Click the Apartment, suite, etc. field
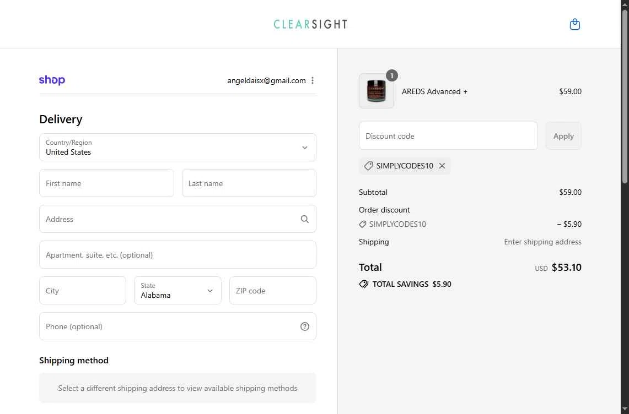The height and width of the screenshot is (414, 629). coord(178,254)
